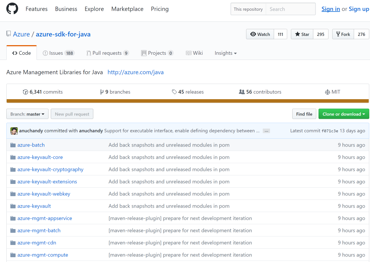Screen dimensions: 370x262
Task: Expand the Insights menu
Action: [x=225, y=53]
